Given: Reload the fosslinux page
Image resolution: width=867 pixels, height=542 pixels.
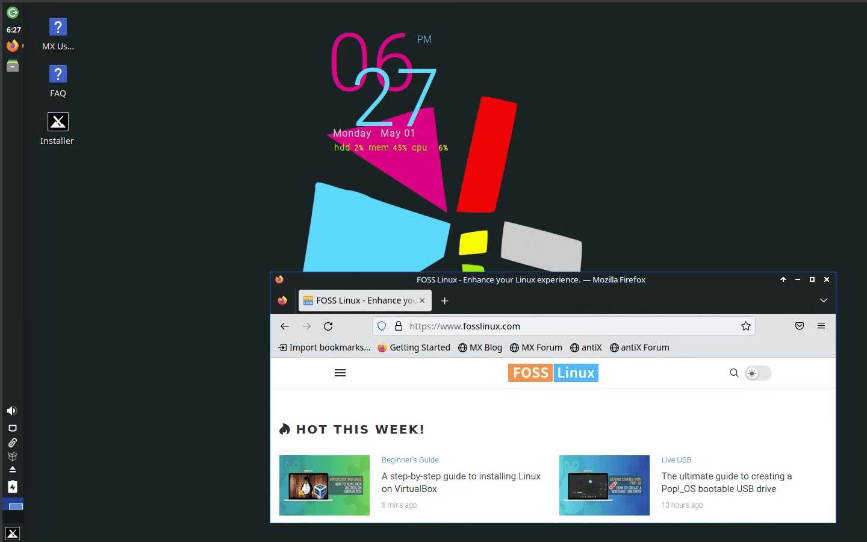Looking at the screenshot, I should tap(328, 326).
